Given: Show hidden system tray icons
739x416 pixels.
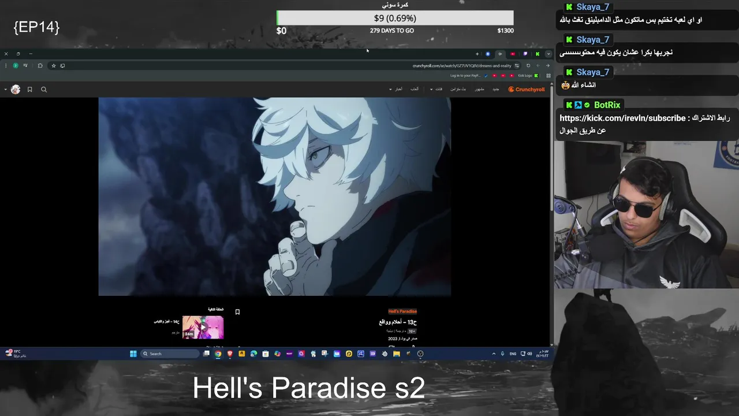Looking at the screenshot, I should click(494, 354).
